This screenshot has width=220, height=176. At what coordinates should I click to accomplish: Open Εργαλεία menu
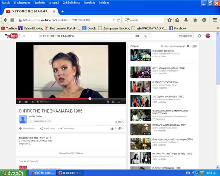pos(89,3)
